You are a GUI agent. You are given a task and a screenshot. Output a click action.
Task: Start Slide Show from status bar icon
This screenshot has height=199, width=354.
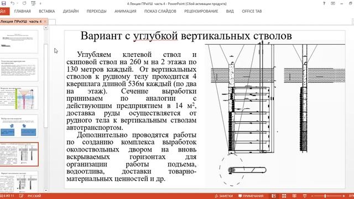coord(305,196)
